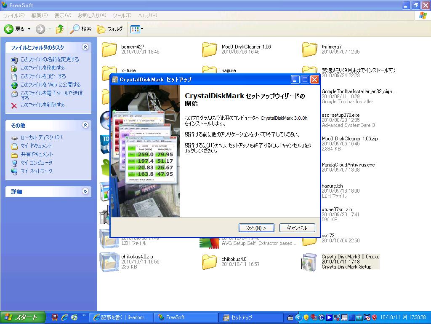431x325 pixels.
Task: Close the CrystalDiskMark setup dialog
Action: 314,80
